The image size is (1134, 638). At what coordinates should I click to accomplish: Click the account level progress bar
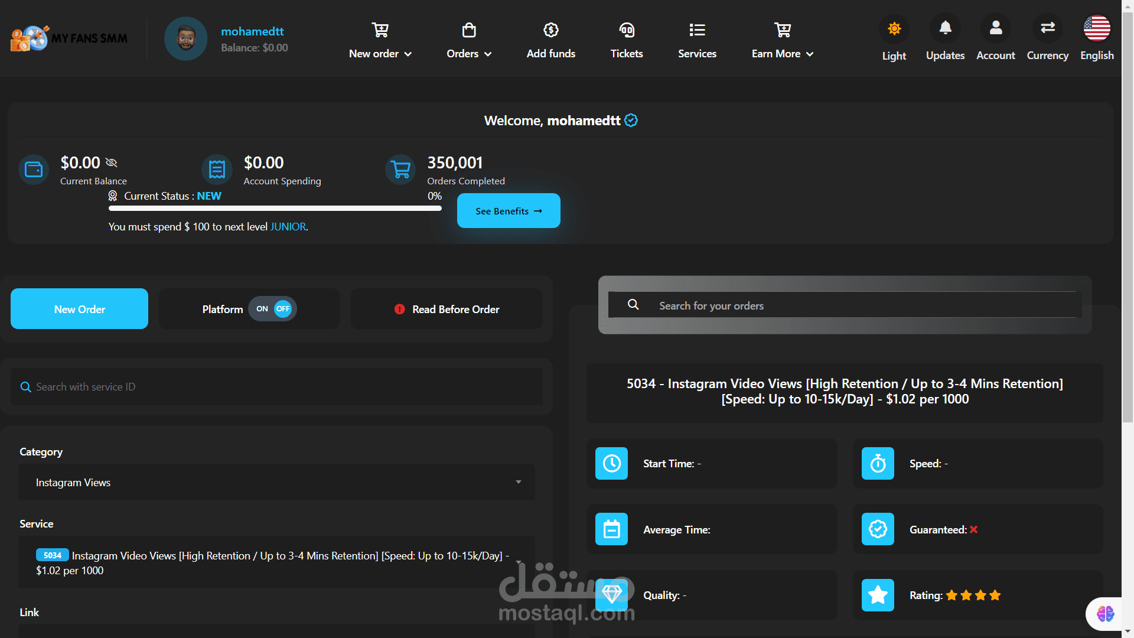[x=275, y=208]
